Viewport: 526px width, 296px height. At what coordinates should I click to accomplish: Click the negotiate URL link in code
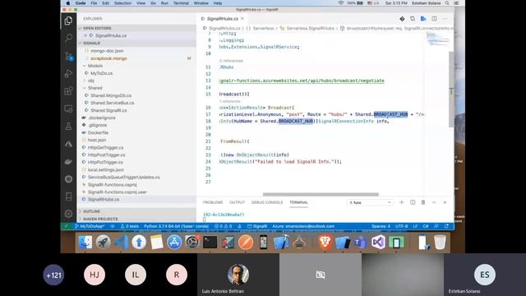[302, 81]
